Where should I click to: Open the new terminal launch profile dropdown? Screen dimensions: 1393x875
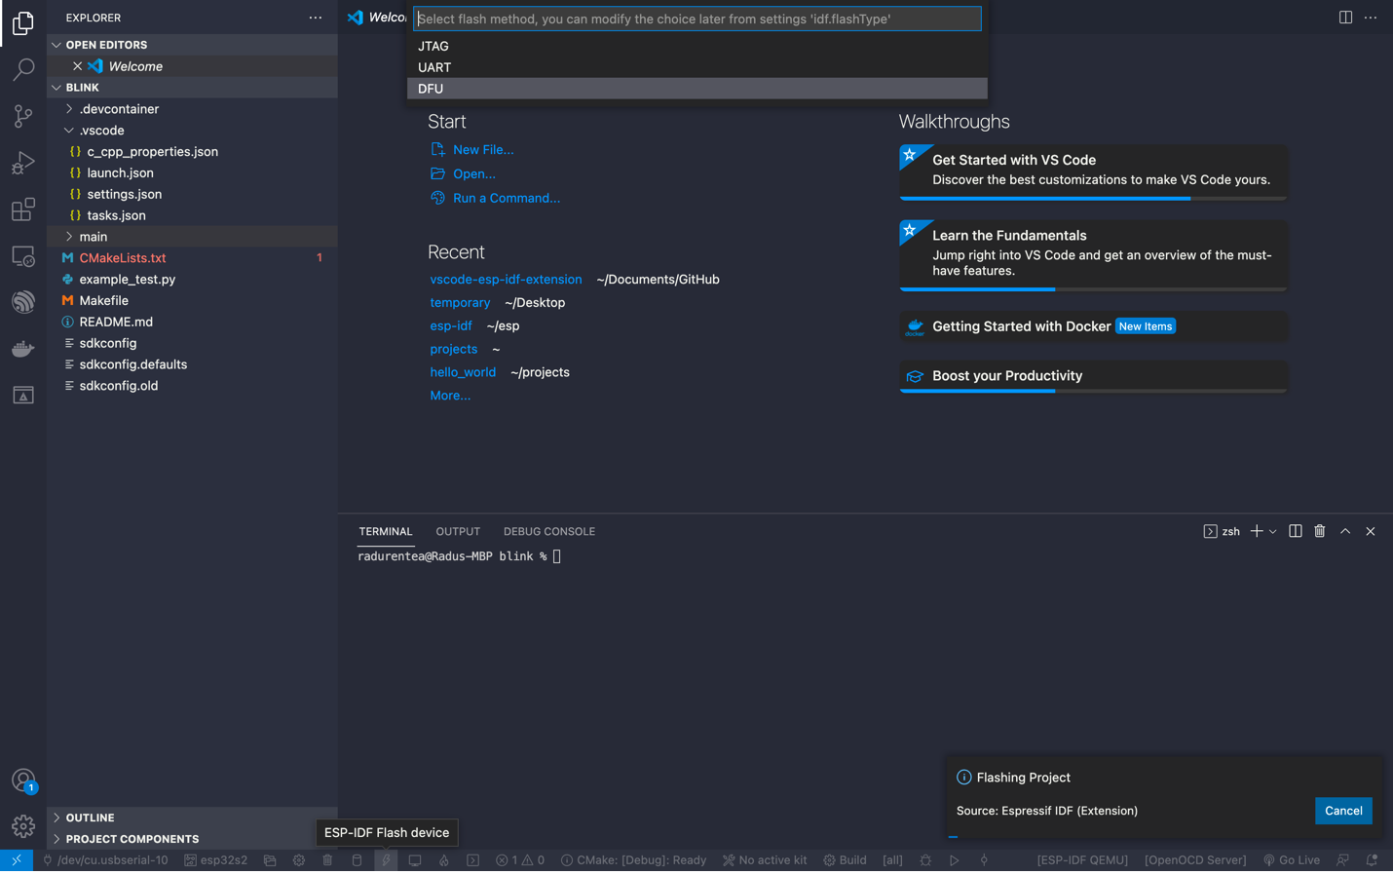1272,532
